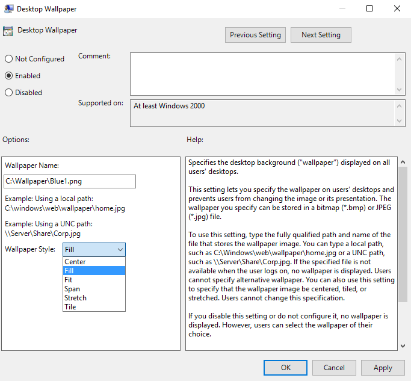This screenshot has width=411, height=381.
Task: Apply the wallpaper policy changes
Action: tap(383, 368)
